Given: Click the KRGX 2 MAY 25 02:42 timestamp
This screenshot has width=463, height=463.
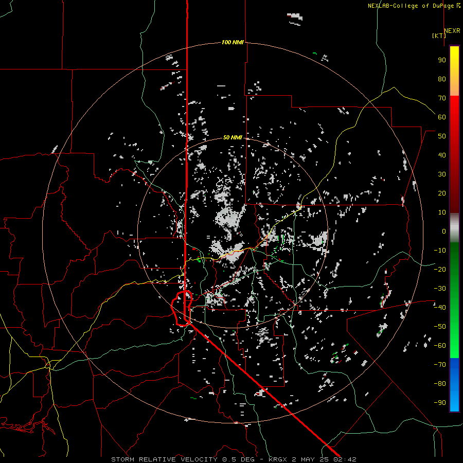Looking at the screenshot, I should [312, 459].
